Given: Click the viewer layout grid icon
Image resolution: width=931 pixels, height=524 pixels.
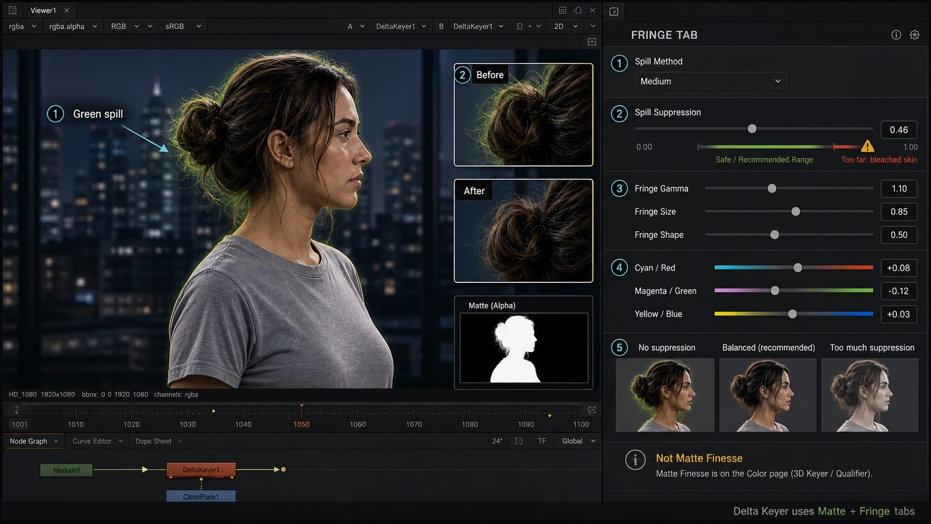Looking at the screenshot, I should 592,42.
